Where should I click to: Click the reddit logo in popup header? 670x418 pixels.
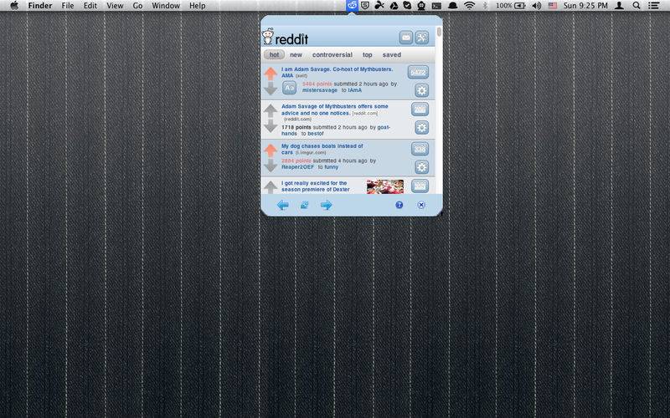(x=285, y=37)
